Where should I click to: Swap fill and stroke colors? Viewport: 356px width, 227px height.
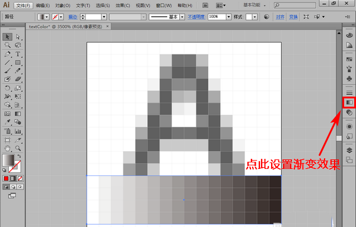click(19, 156)
